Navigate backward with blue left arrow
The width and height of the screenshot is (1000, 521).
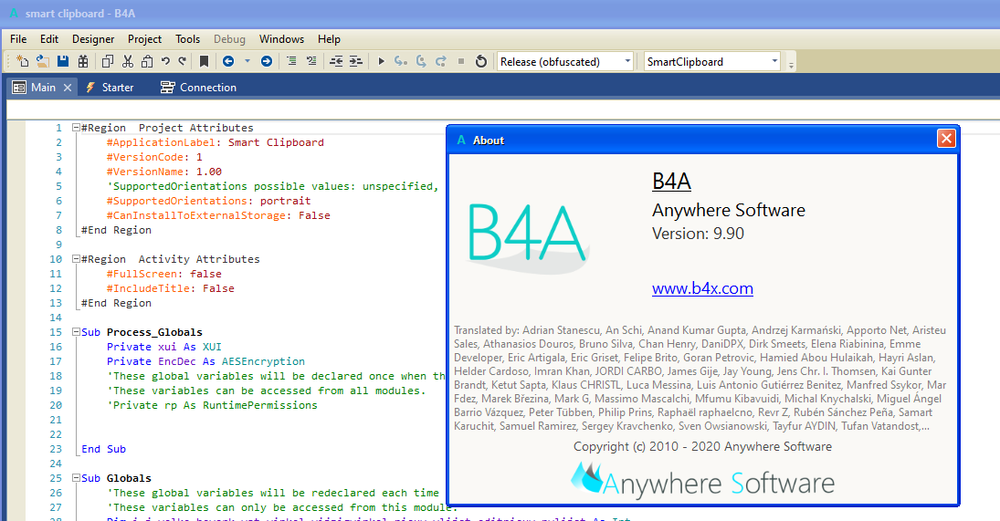[x=228, y=61]
